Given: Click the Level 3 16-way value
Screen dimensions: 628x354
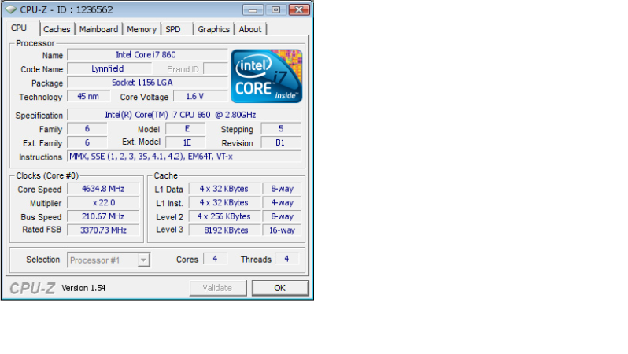Looking at the screenshot, I should (x=282, y=230).
